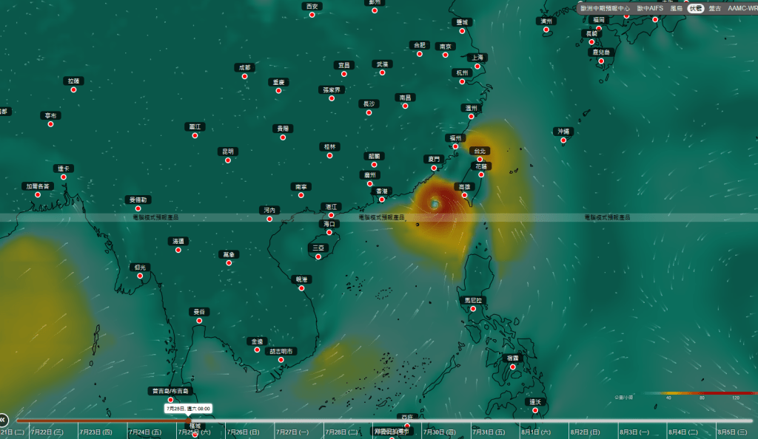Viewport: 758px width, 439px height.
Task: Jump to 7月30日 (四) on timeline
Action: (439, 432)
